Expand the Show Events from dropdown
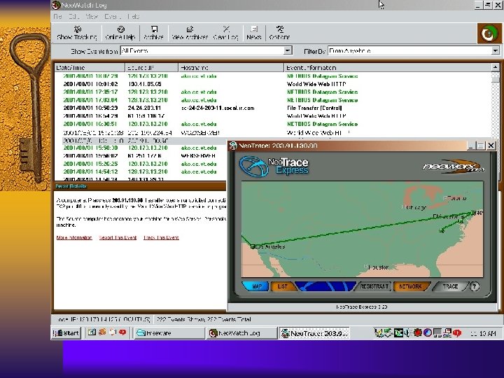Screen dimensions: 504x378 [x=288, y=50]
